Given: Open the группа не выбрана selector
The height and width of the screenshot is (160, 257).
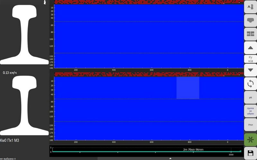Looking at the screenshot, I should (251, 111).
